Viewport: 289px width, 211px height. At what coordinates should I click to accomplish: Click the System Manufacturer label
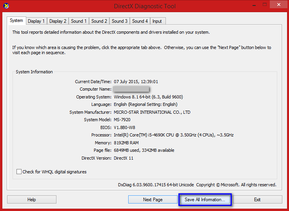(90, 112)
